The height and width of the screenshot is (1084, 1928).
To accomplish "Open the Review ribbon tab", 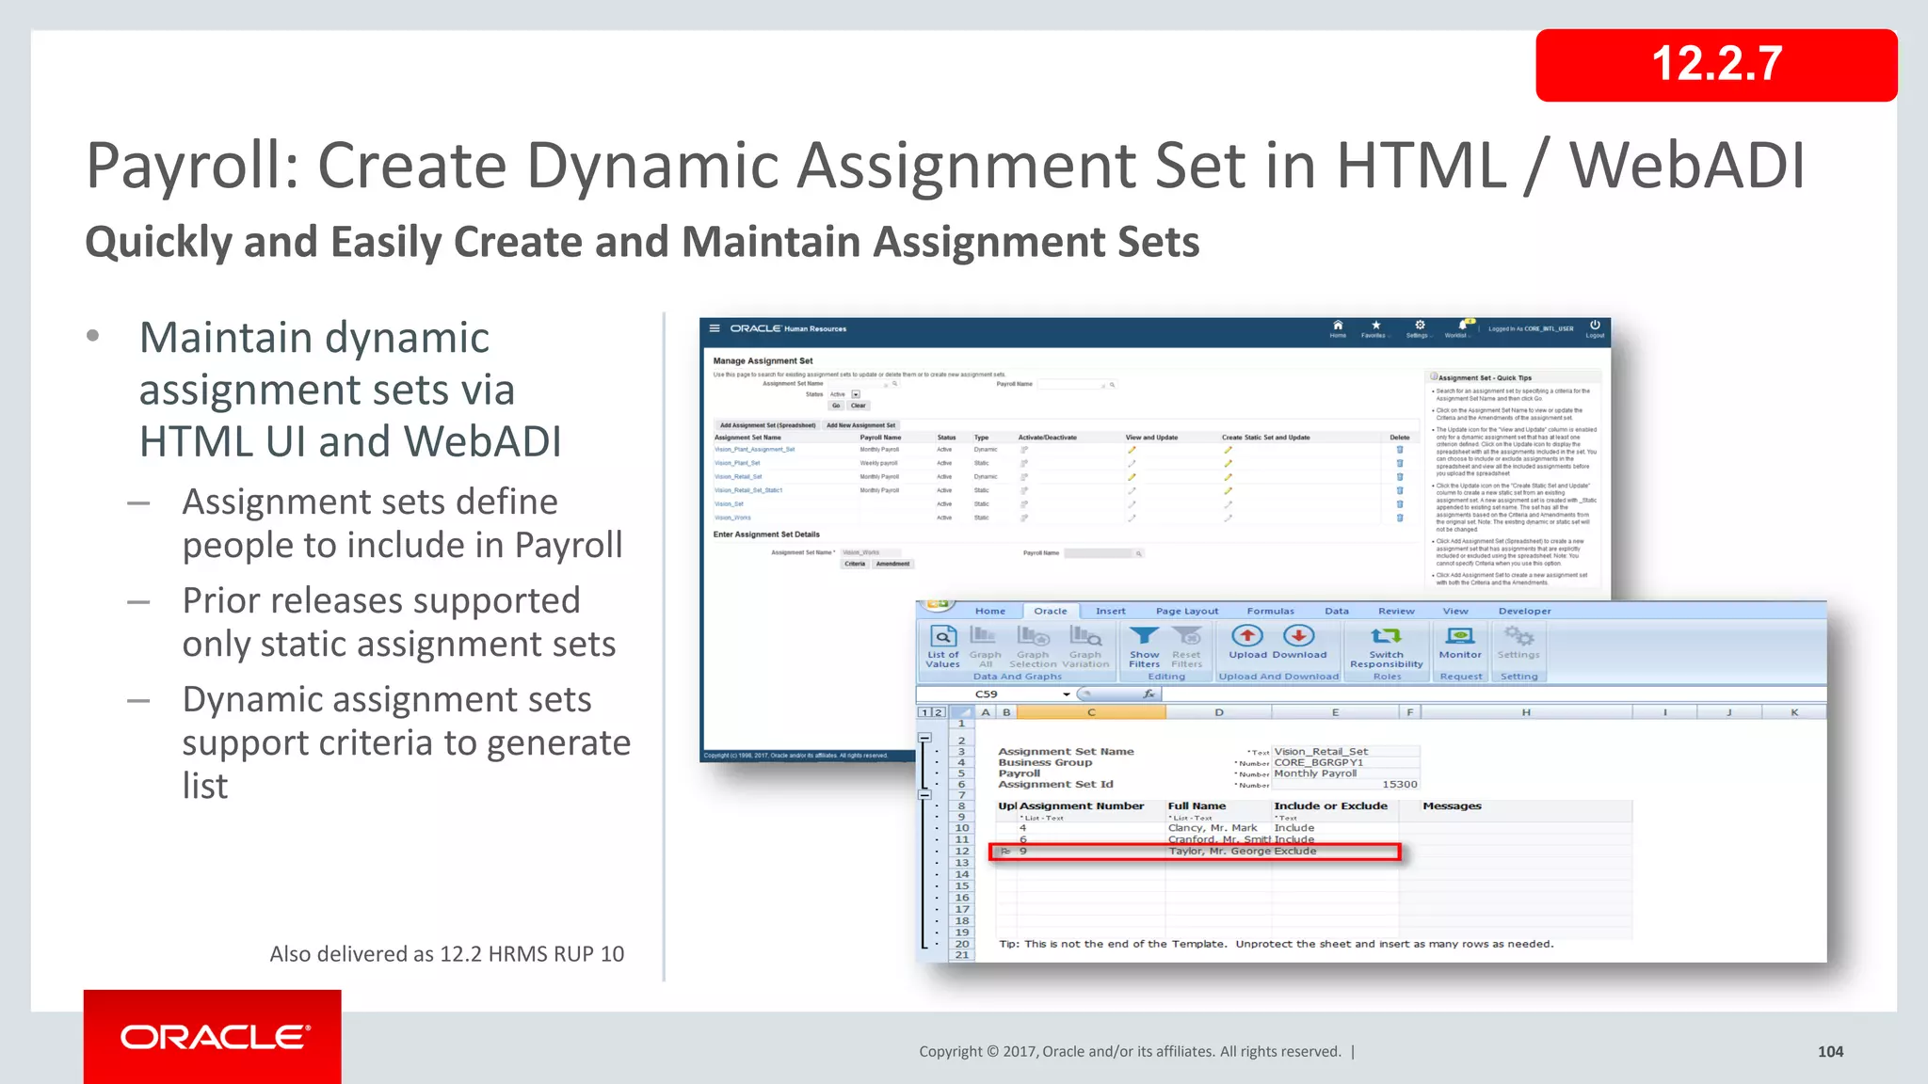I will pos(1396,611).
